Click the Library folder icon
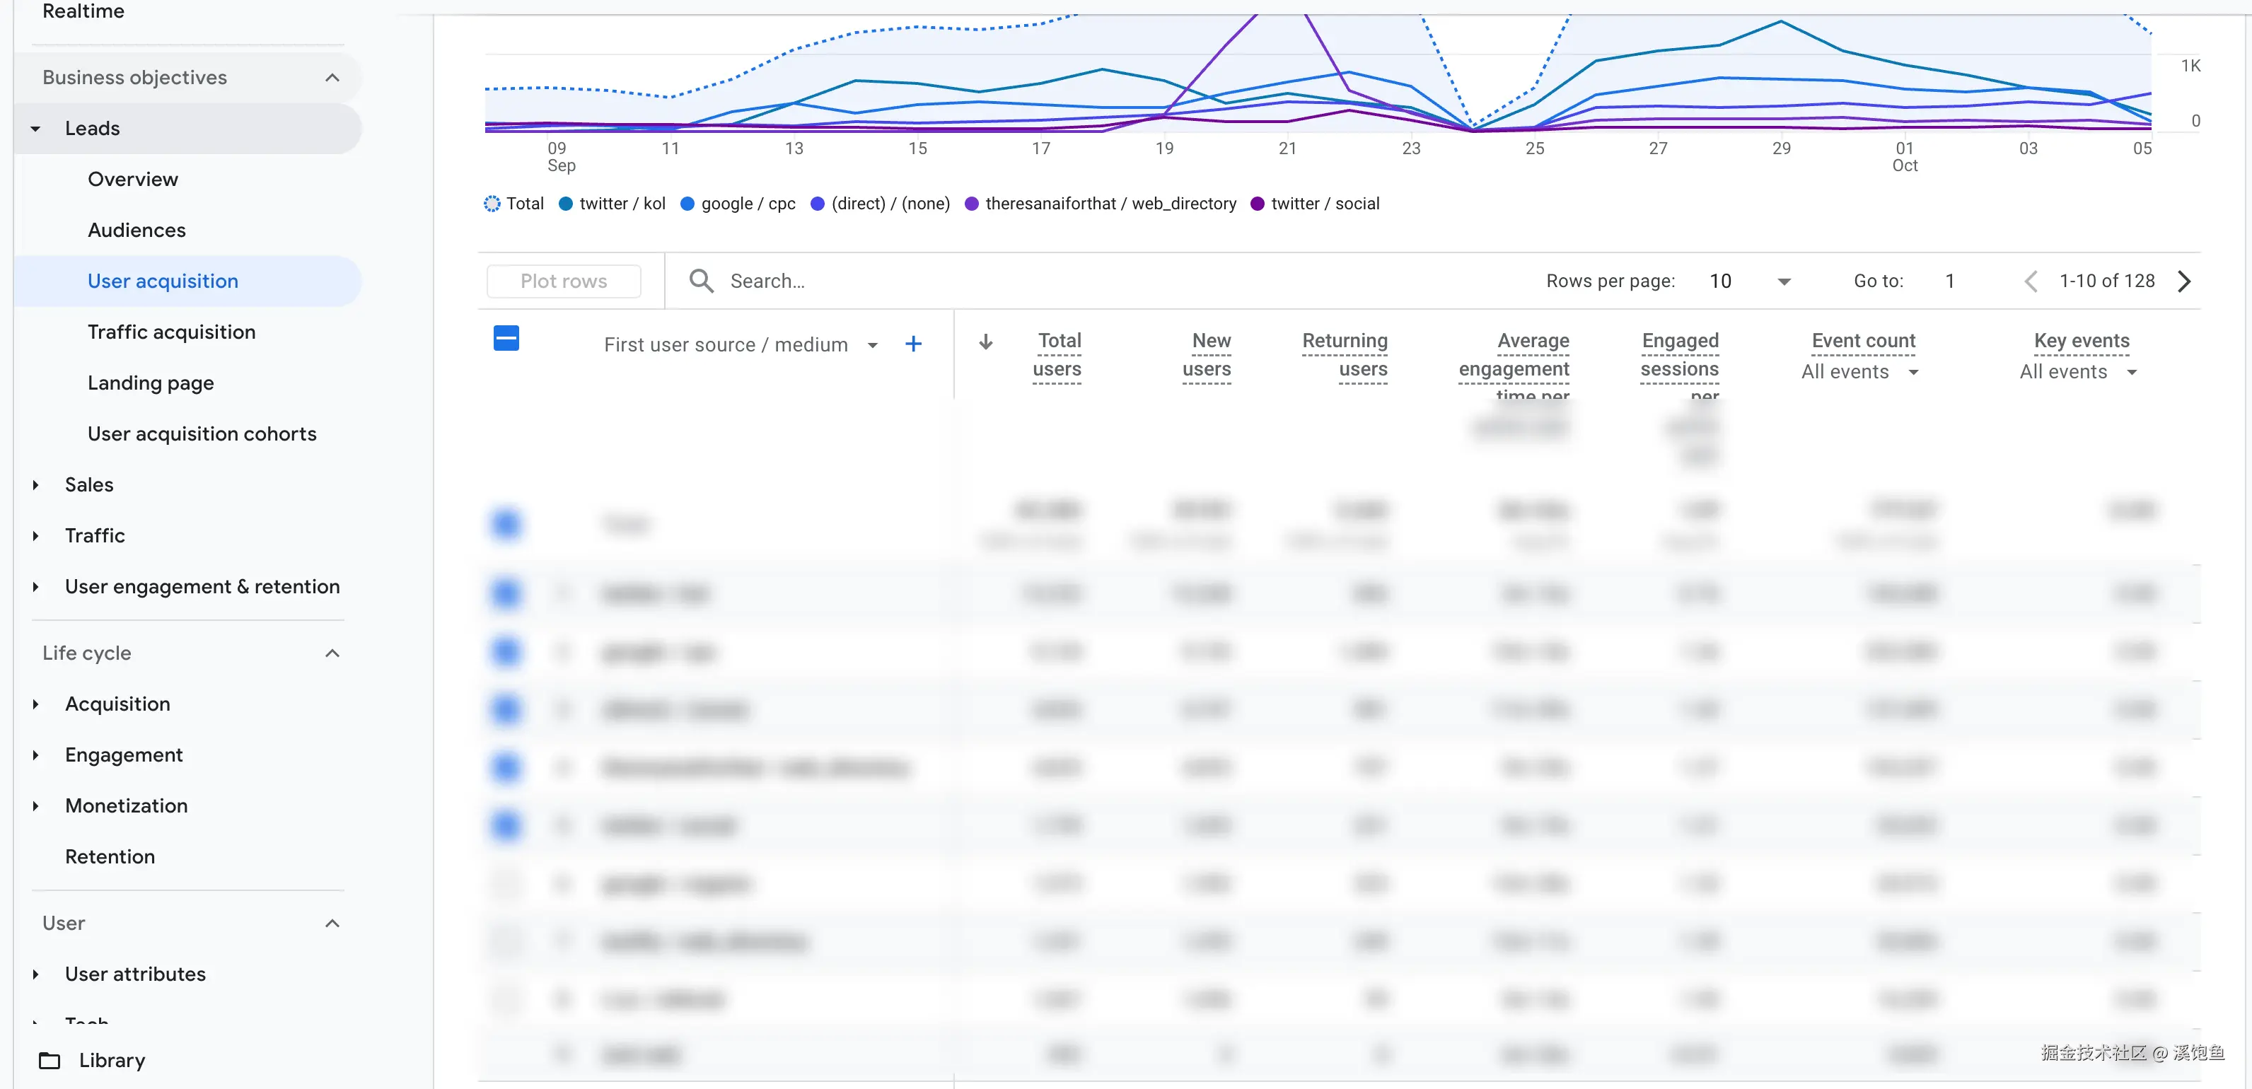Screen dimensions: 2252x1089 point(50,1060)
